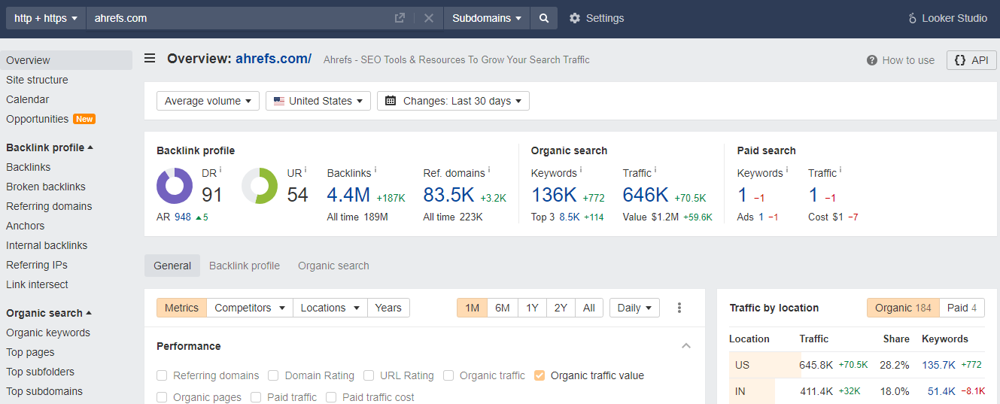Open ahrefs.com in new tab icon
Image resolution: width=1000 pixels, height=404 pixels.
(400, 18)
